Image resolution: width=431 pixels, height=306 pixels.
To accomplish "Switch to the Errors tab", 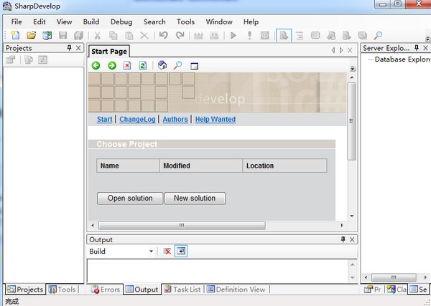I will tap(106, 290).
